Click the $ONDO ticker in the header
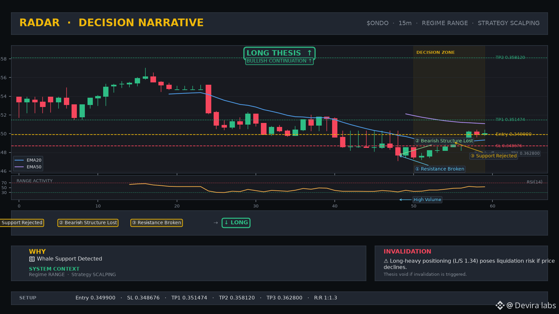559x314 pixels. (x=377, y=23)
